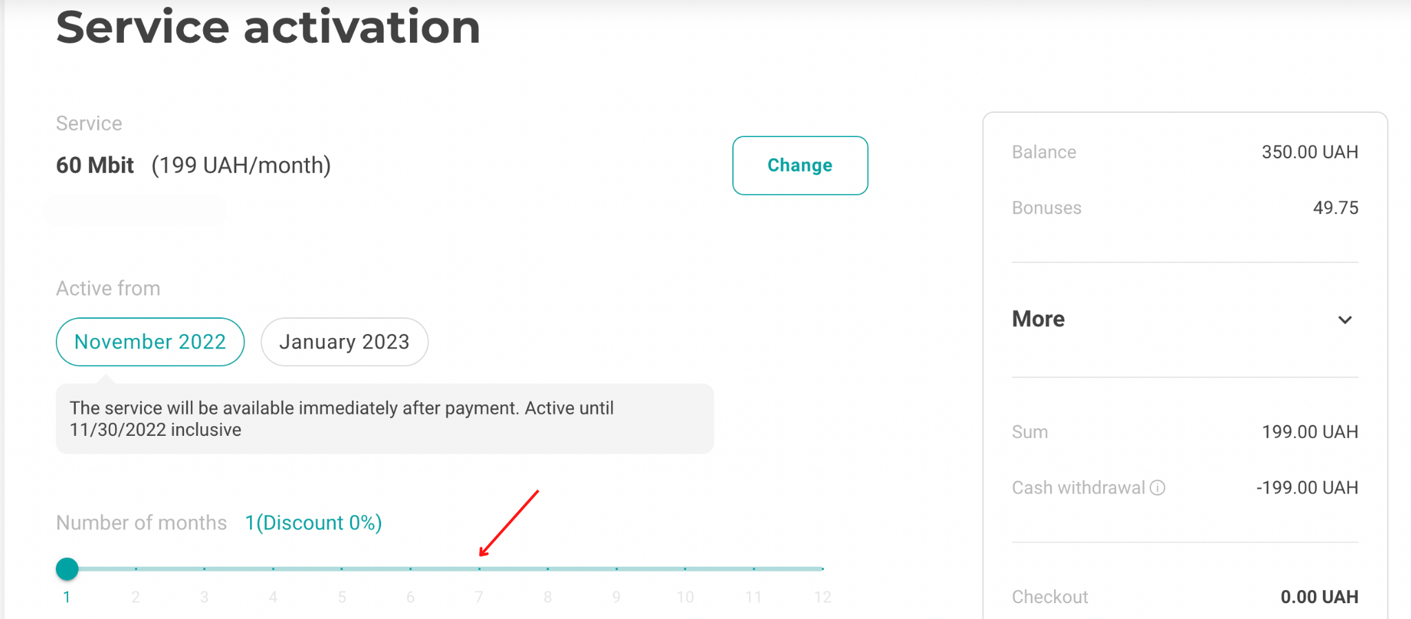
Task: Expand the More section chevron
Action: pyautogui.click(x=1345, y=320)
